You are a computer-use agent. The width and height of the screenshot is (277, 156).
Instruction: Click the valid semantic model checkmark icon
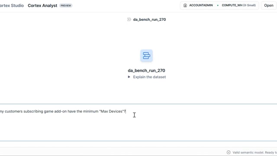[229, 152]
